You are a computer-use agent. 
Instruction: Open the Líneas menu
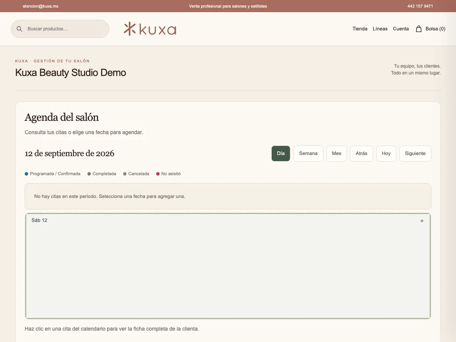pyautogui.click(x=380, y=29)
